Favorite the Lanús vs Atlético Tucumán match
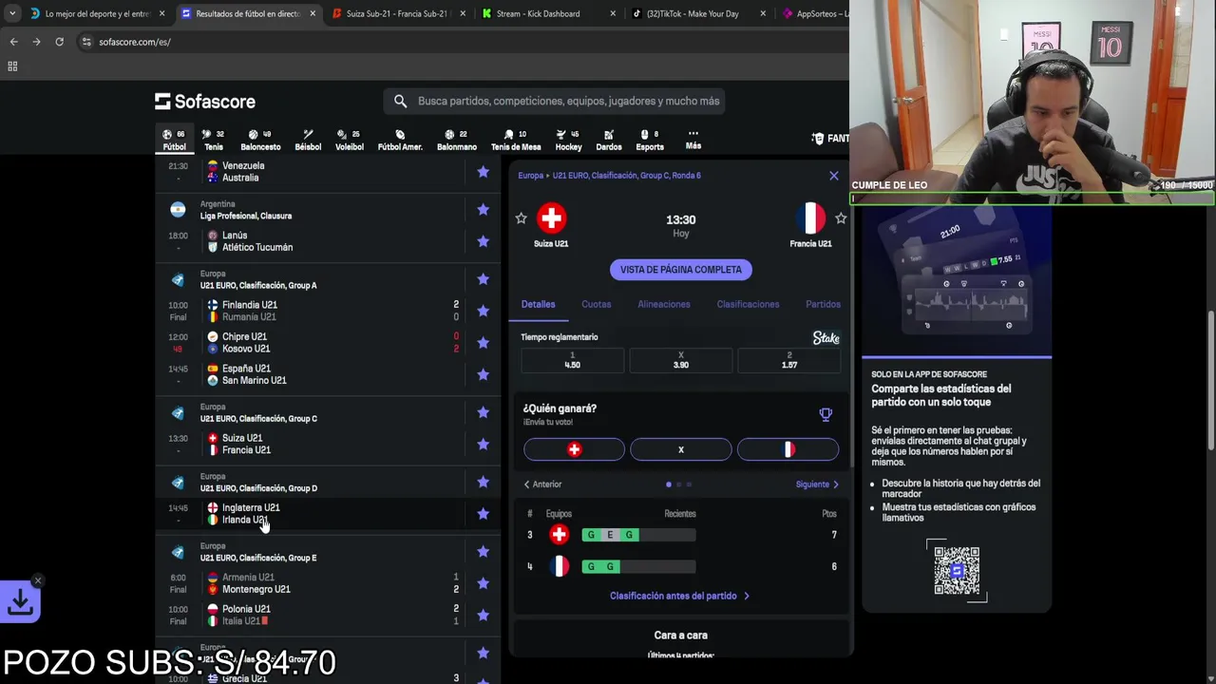This screenshot has width=1216, height=684. pos(483,241)
